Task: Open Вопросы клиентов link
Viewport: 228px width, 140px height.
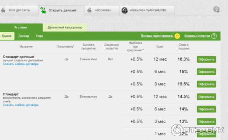Action: point(197,36)
